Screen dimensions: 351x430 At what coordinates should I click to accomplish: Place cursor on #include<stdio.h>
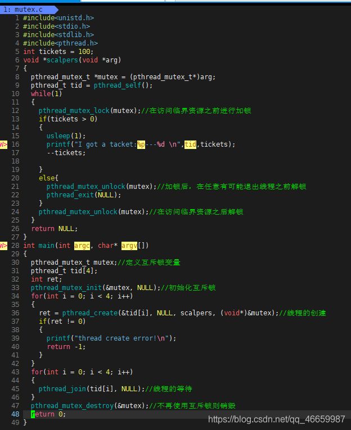pyautogui.click(x=57, y=26)
